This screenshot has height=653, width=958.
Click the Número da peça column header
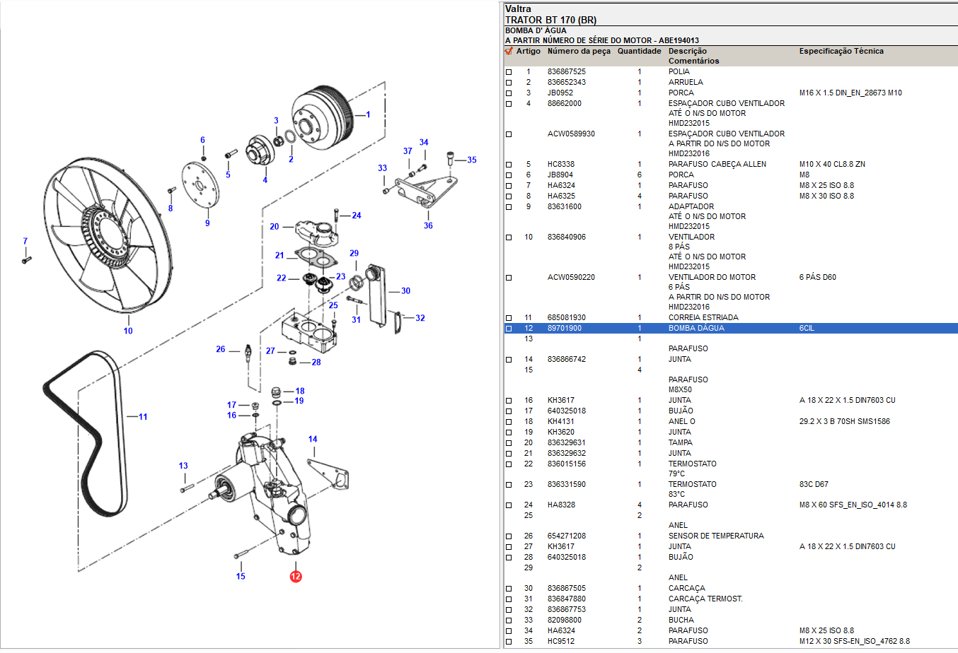click(x=578, y=51)
